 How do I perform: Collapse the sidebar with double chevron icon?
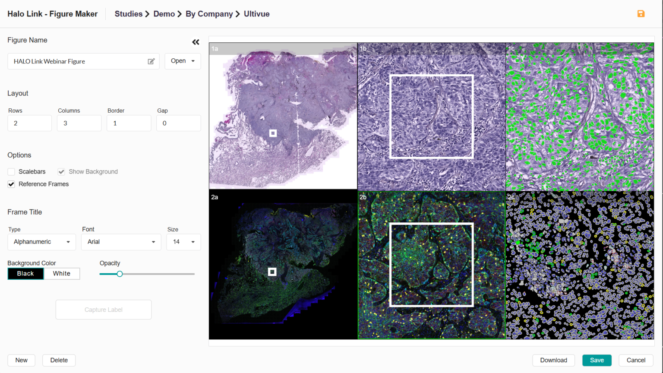click(196, 42)
